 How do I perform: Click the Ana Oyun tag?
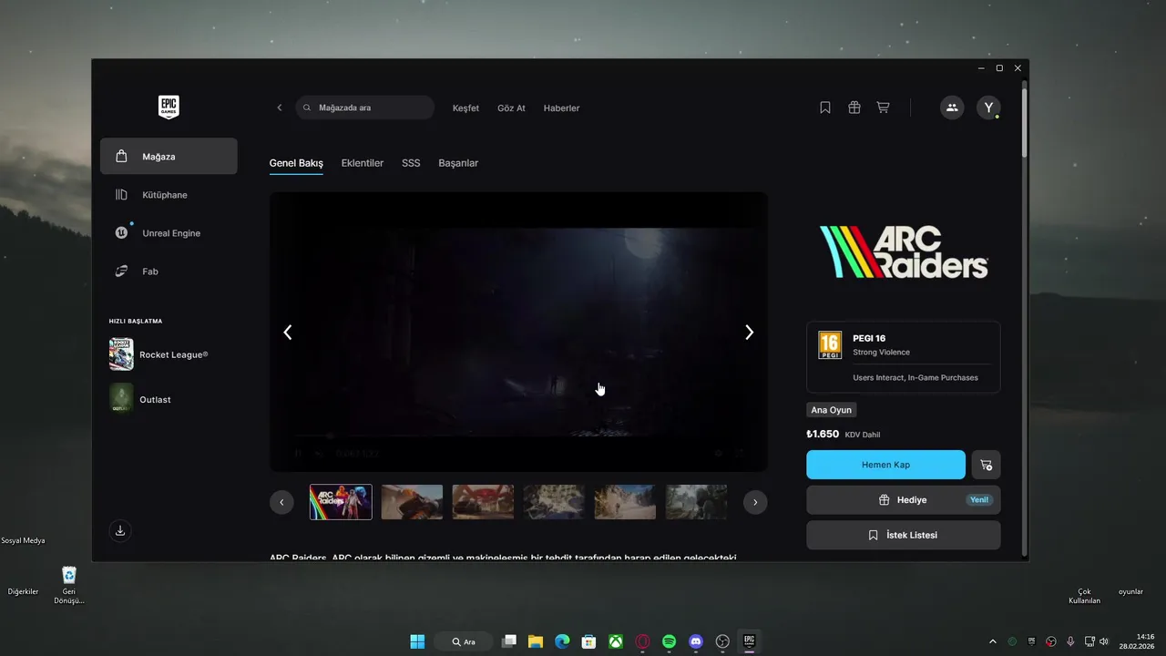(x=831, y=410)
